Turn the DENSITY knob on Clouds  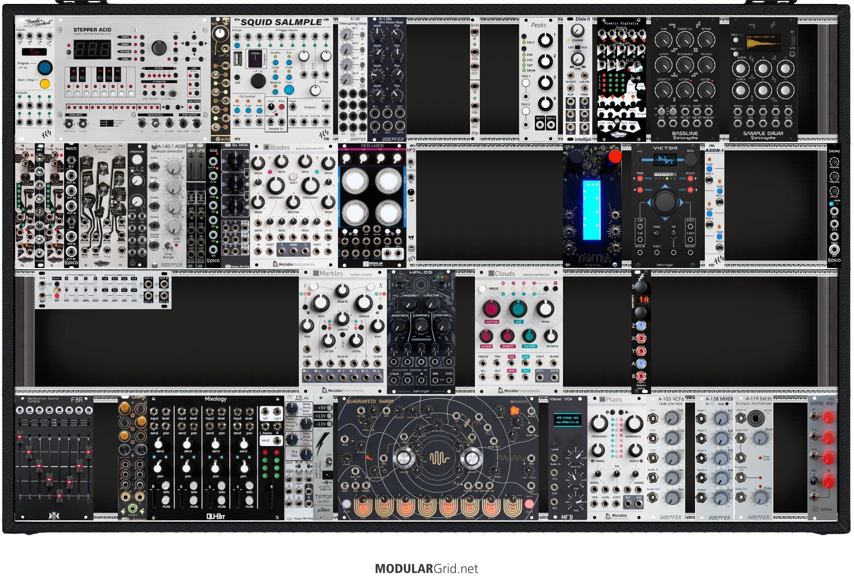click(508, 336)
